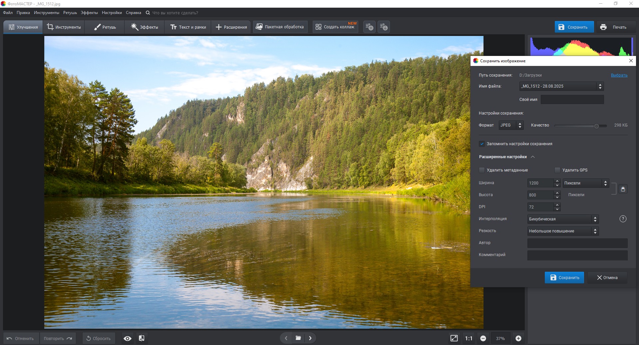Uncheck Запомнить настройки сохранения checkbox
The width and height of the screenshot is (639, 345).
point(482,144)
